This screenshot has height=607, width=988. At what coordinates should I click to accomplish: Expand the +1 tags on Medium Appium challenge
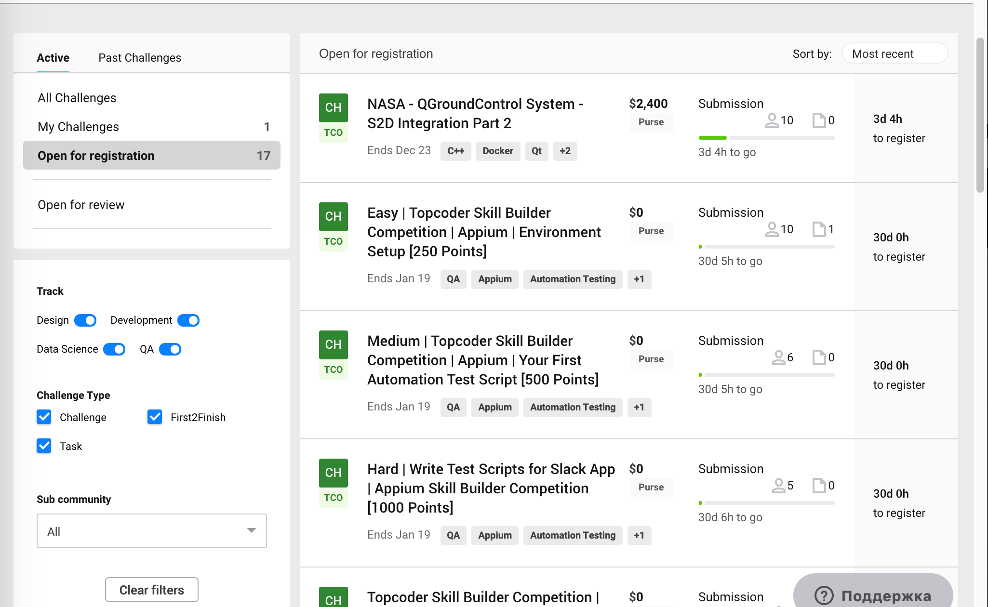click(x=639, y=407)
